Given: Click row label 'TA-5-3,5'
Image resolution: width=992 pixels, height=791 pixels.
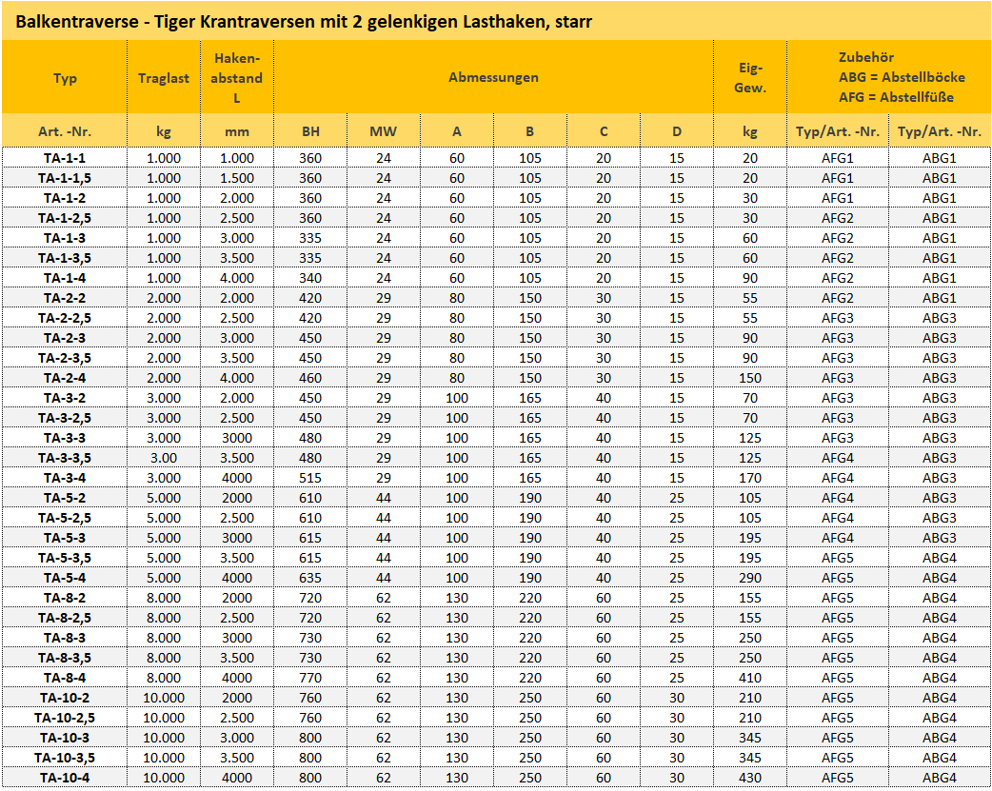Looking at the screenshot, I should (65, 558).
